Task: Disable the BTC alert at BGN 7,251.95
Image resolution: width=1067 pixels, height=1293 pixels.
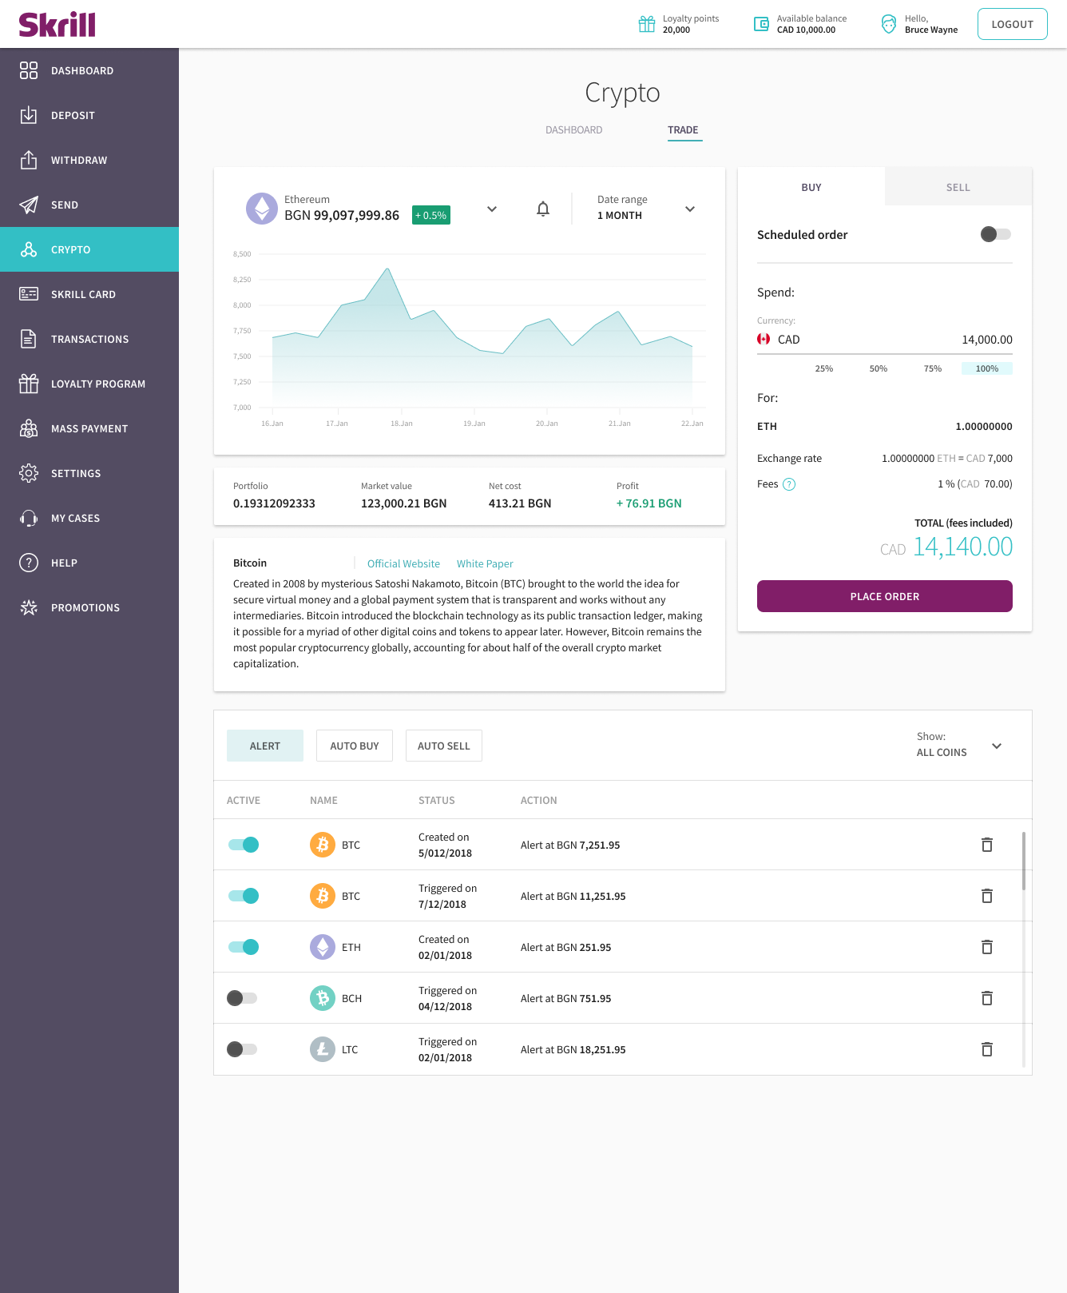Action: point(244,845)
